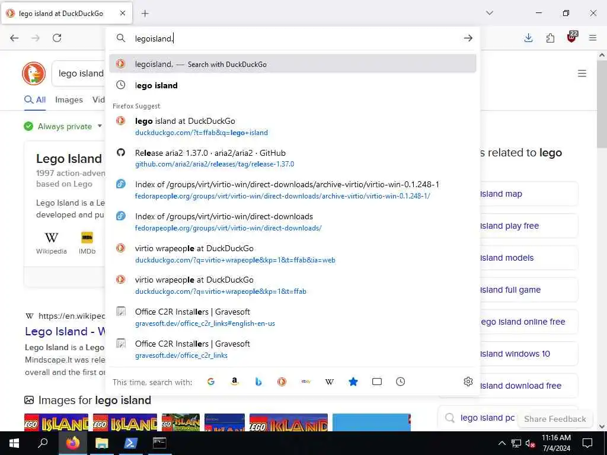Open the Extensions menu
Screen dimensions: 607x455
click(x=550, y=38)
